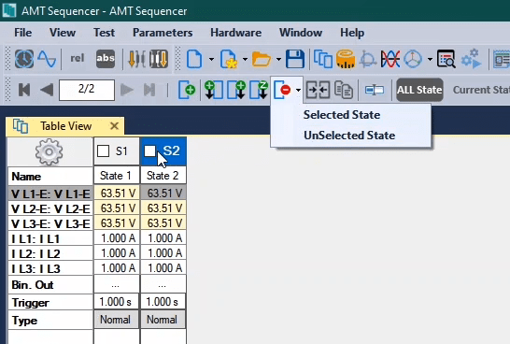
Task: Toggle the abs absolute mode button
Action: tap(106, 59)
